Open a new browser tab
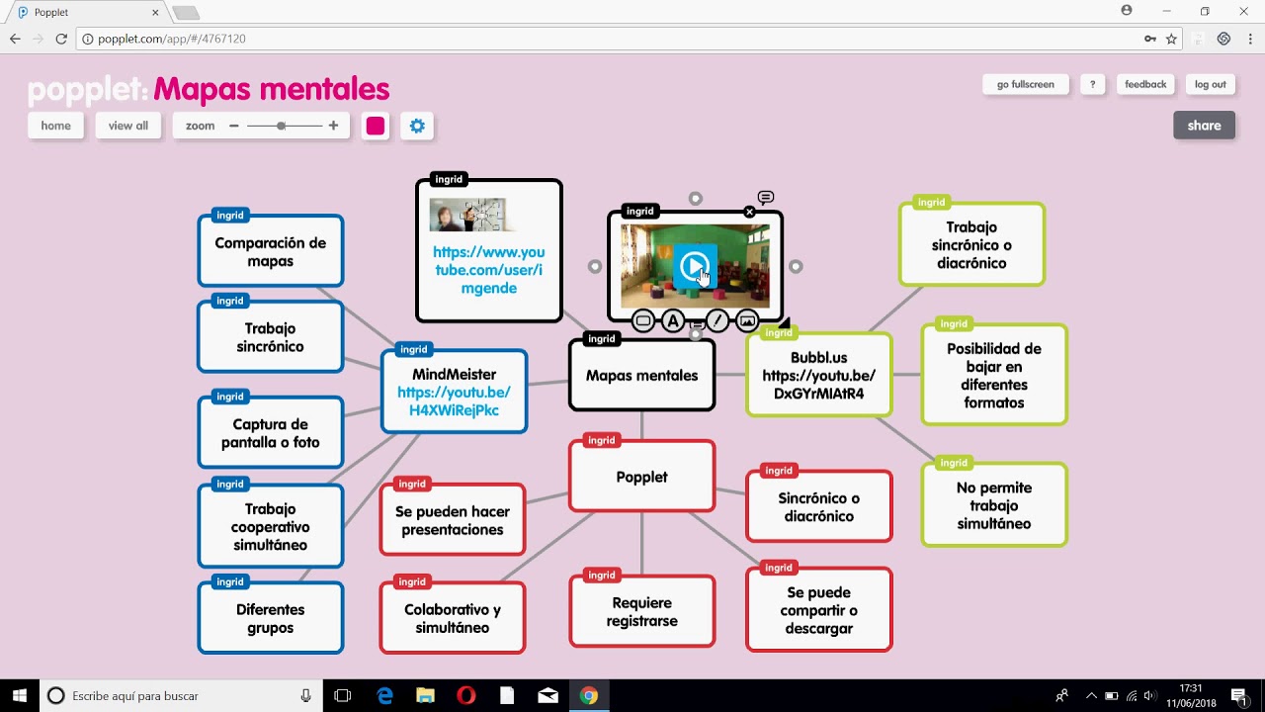The height and width of the screenshot is (712, 1265). [x=186, y=12]
